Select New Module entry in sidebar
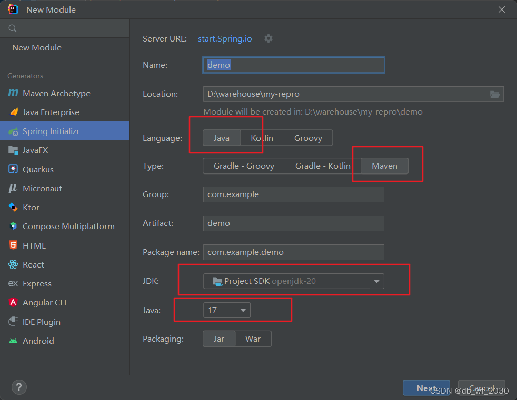The width and height of the screenshot is (517, 400). 65,47
